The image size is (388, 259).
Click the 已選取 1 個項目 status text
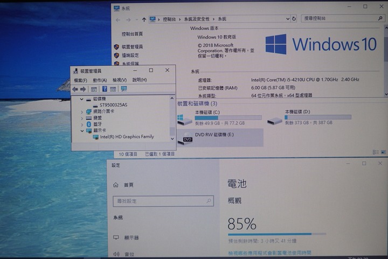click(x=160, y=154)
